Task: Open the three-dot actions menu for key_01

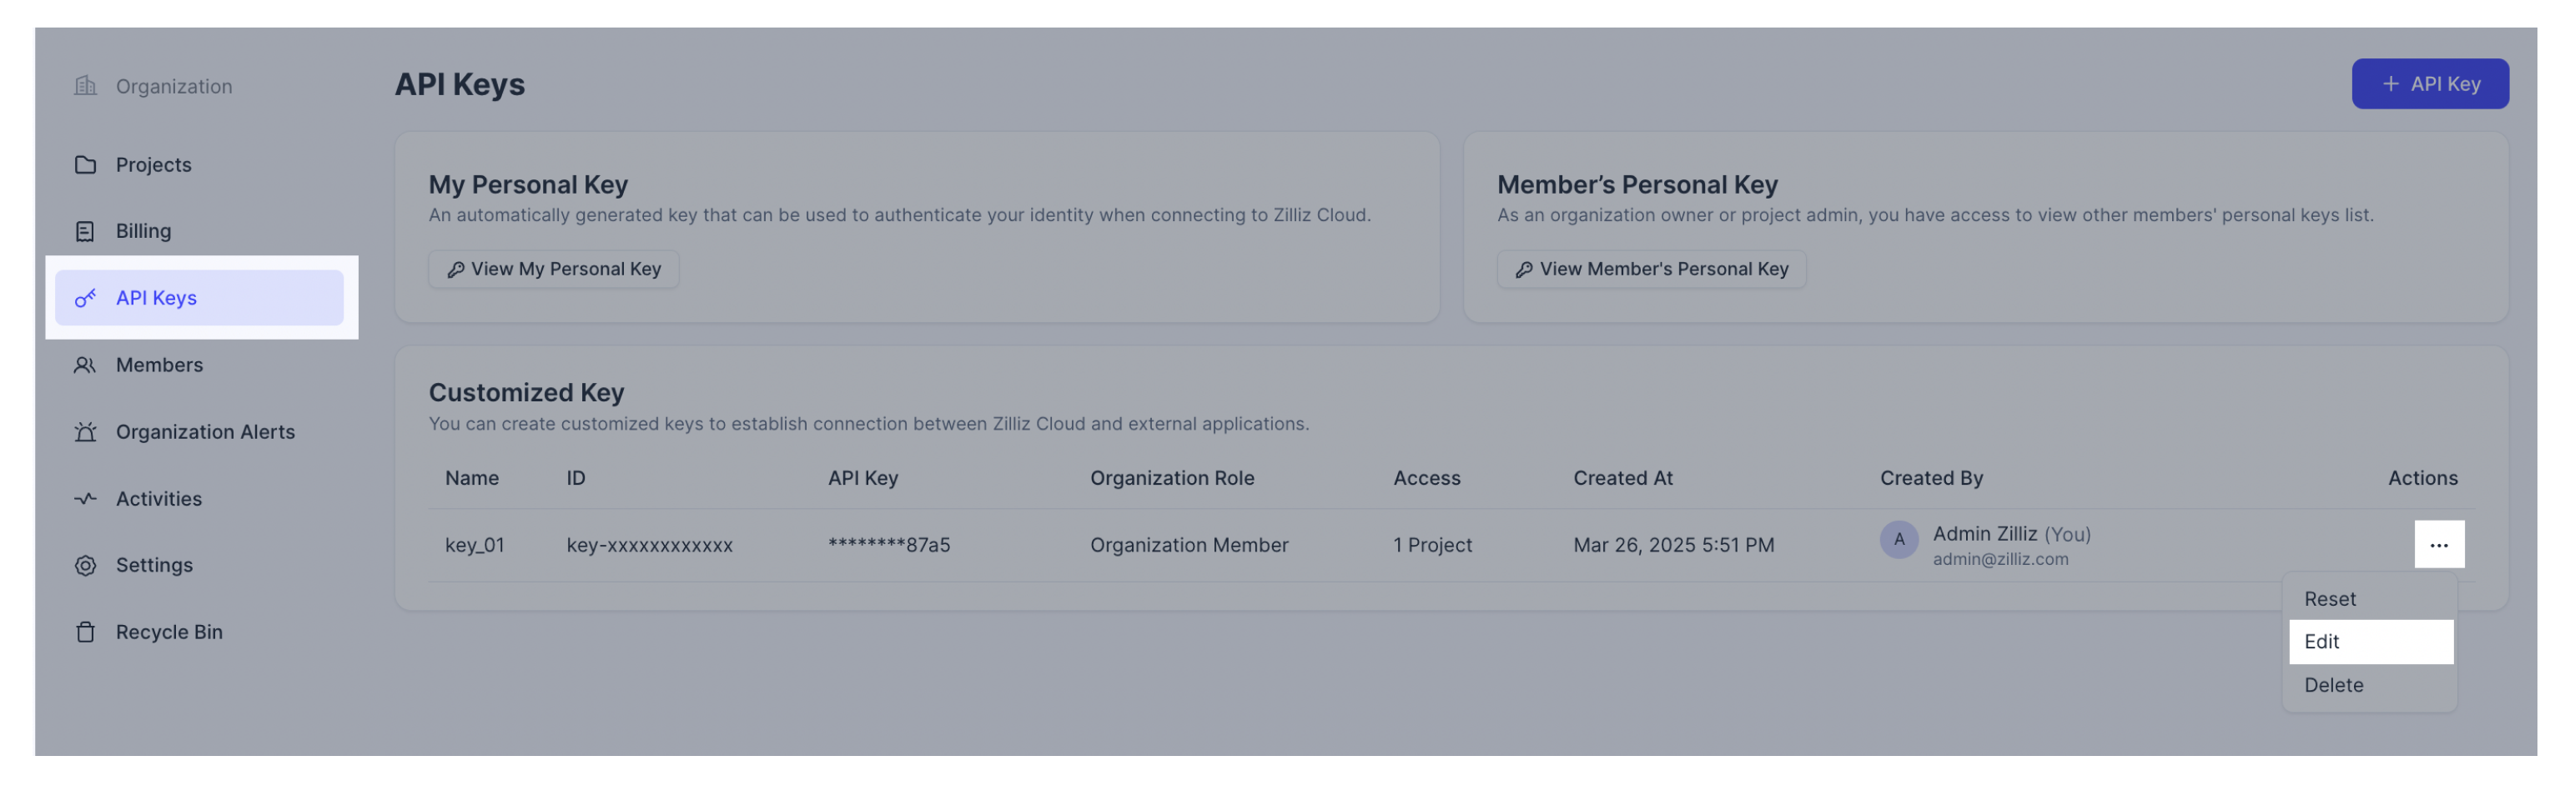Action: [2438, 545]
